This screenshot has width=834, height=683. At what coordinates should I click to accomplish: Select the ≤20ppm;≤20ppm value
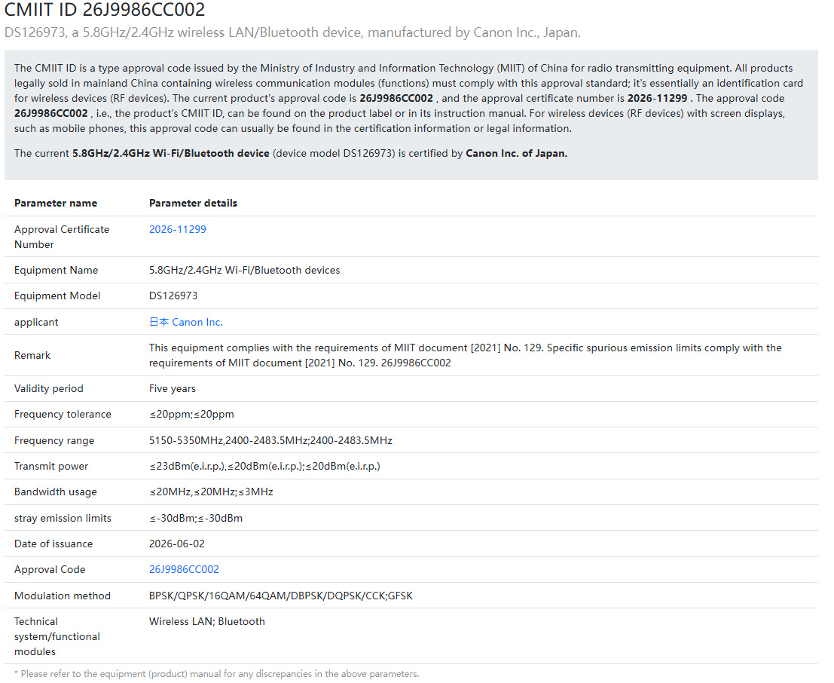point(191,414)
